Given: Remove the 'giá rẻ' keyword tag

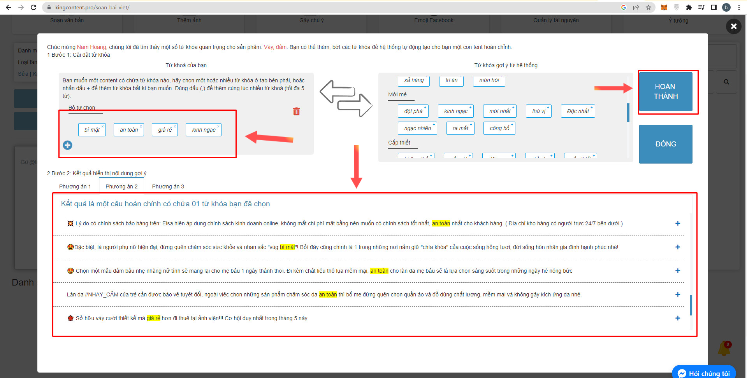Looking at the screenshot, I should pos(175,126).
